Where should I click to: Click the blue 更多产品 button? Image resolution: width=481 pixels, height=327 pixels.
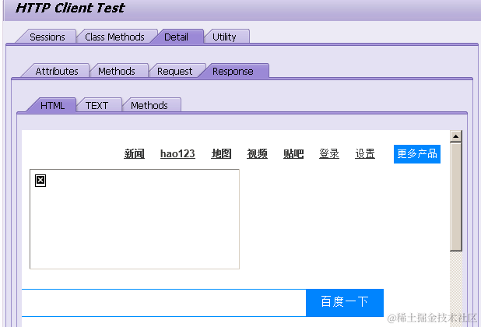pyautogui.click(x=417, y=154)
